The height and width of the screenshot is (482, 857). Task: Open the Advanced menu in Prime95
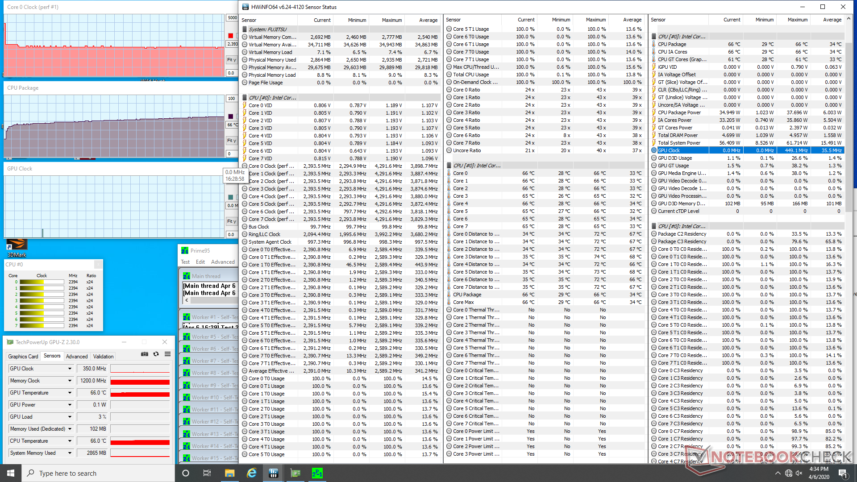[x=223, y=262]
